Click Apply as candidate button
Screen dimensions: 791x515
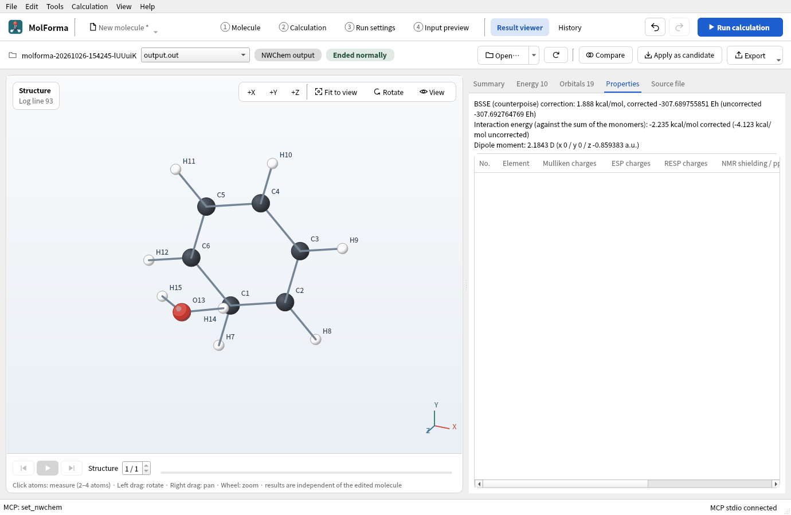[x=679, y=55]
